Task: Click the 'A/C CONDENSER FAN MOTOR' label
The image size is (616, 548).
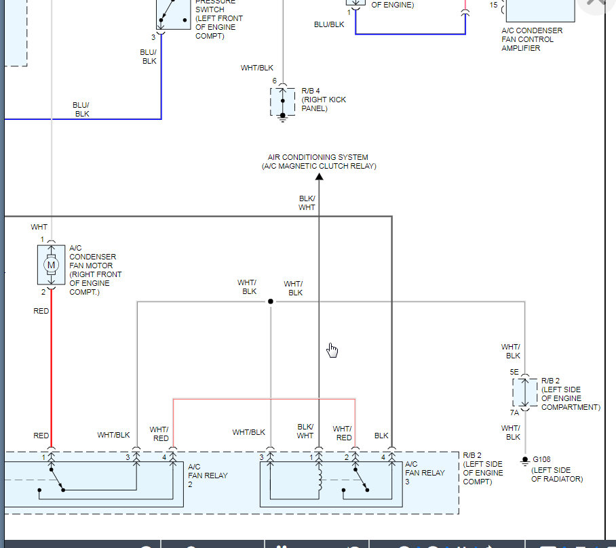Action: (x=96, y=270)
